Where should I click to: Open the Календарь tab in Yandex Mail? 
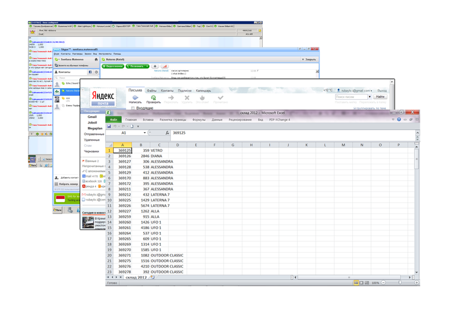point(203,91)
